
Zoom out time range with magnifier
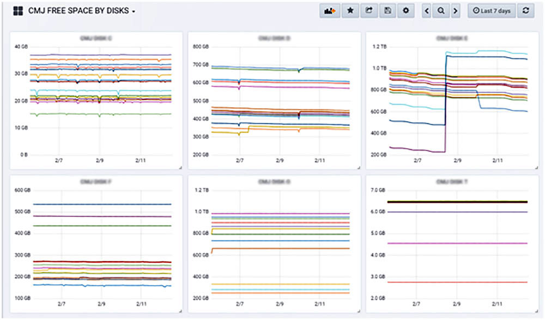441,11
